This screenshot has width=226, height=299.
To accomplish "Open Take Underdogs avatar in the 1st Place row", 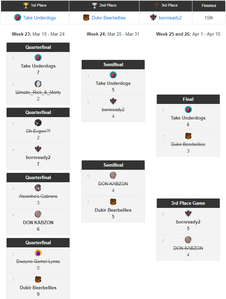I will tap(18, 18).
